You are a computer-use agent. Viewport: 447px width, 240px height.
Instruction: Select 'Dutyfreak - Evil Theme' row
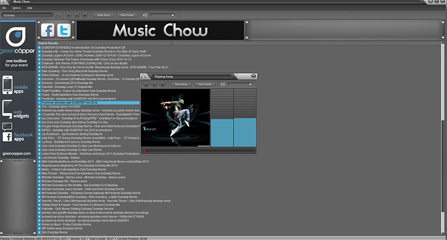pyautogui.click(x=85, y=63)
